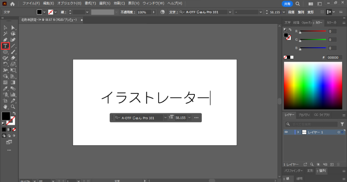Screen dimensions: 347x182
Task: Swap fill and stroke arrows in toolbox
Action: (14, 113)
